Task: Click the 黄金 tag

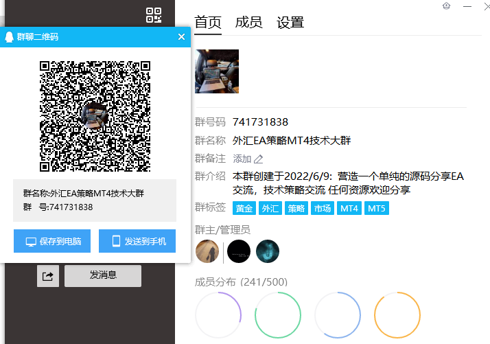Action: [x=244, y=208]
